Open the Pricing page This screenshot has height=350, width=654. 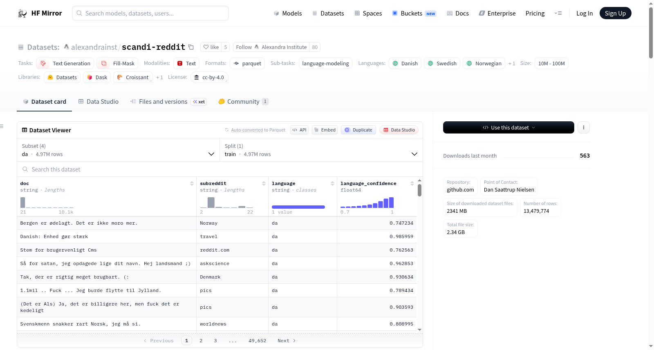(535, 13)
